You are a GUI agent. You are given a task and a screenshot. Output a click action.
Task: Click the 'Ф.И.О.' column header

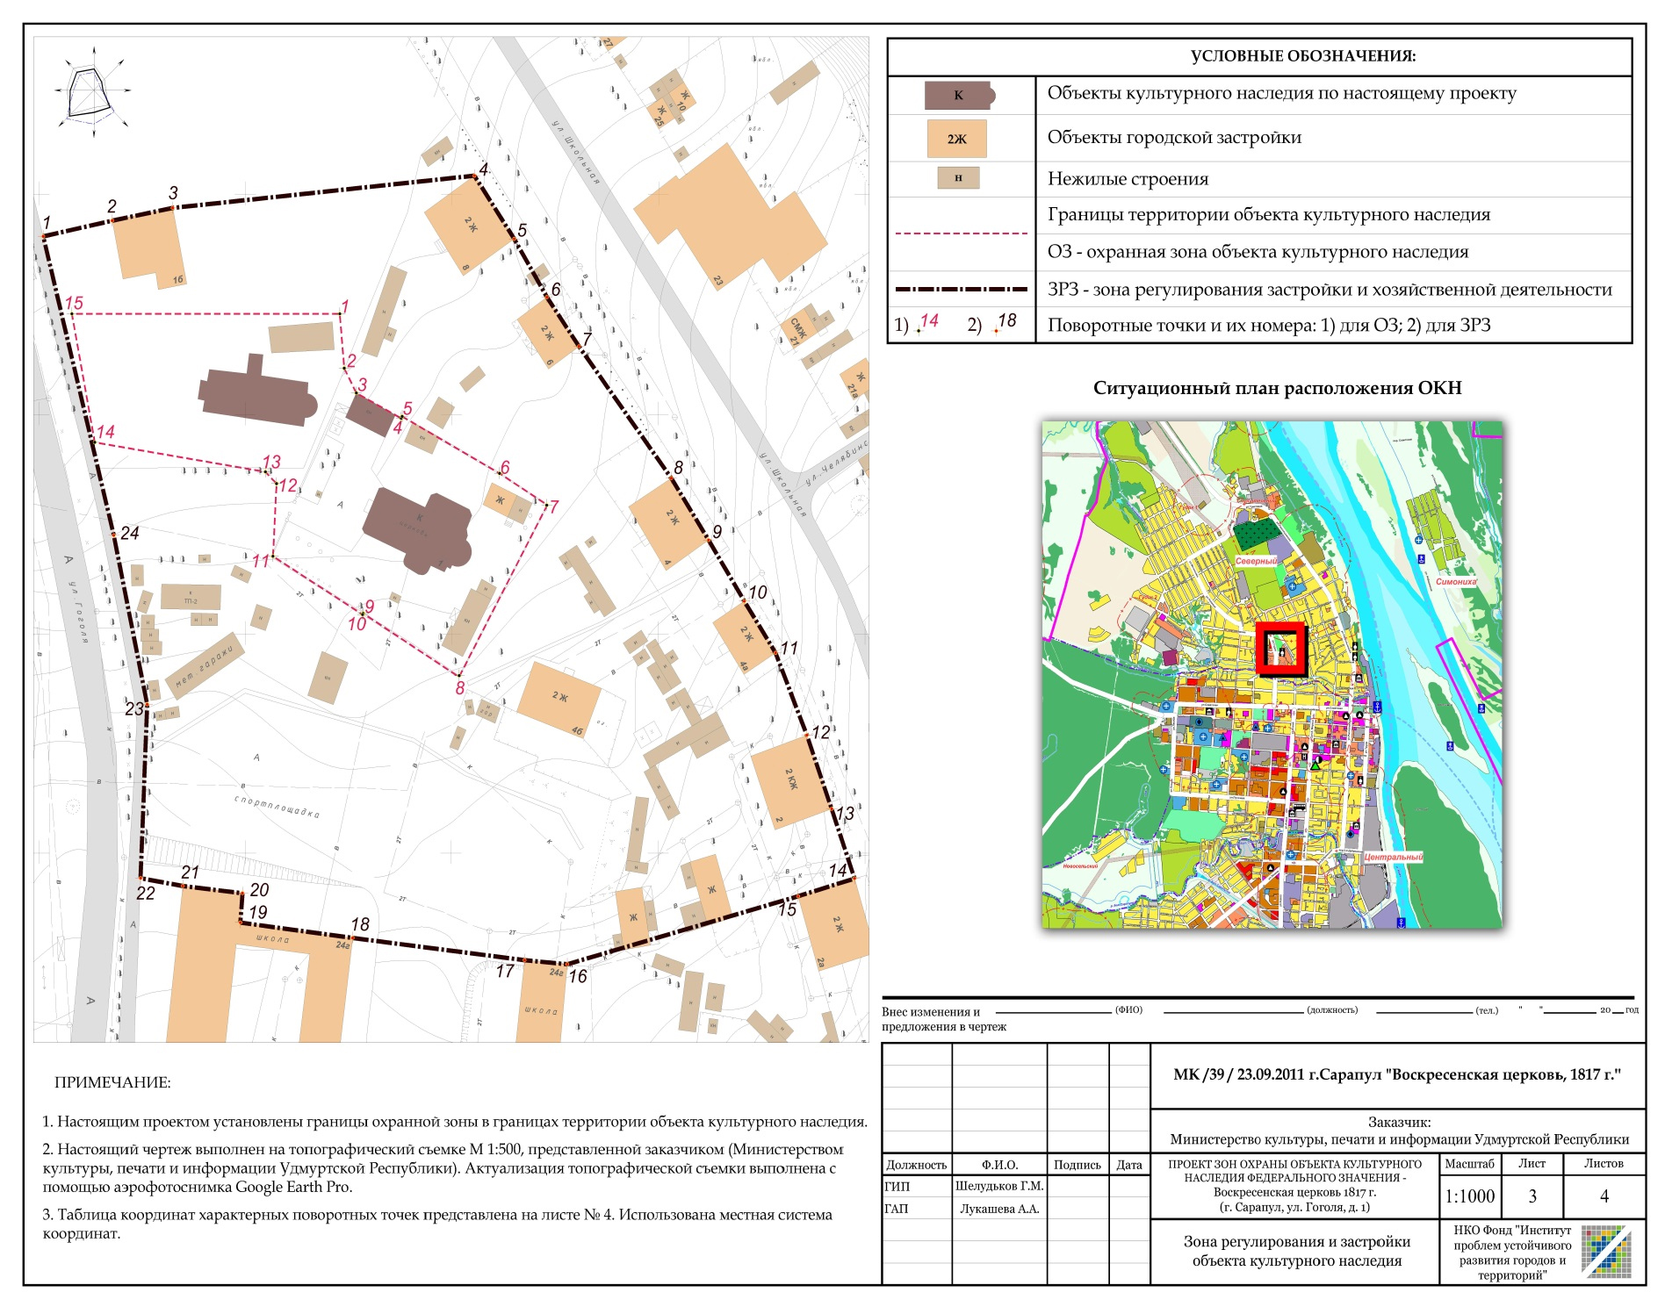tap(999, 1165)
